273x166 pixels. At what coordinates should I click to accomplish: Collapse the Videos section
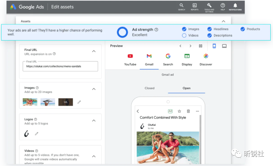coord(94,156)
